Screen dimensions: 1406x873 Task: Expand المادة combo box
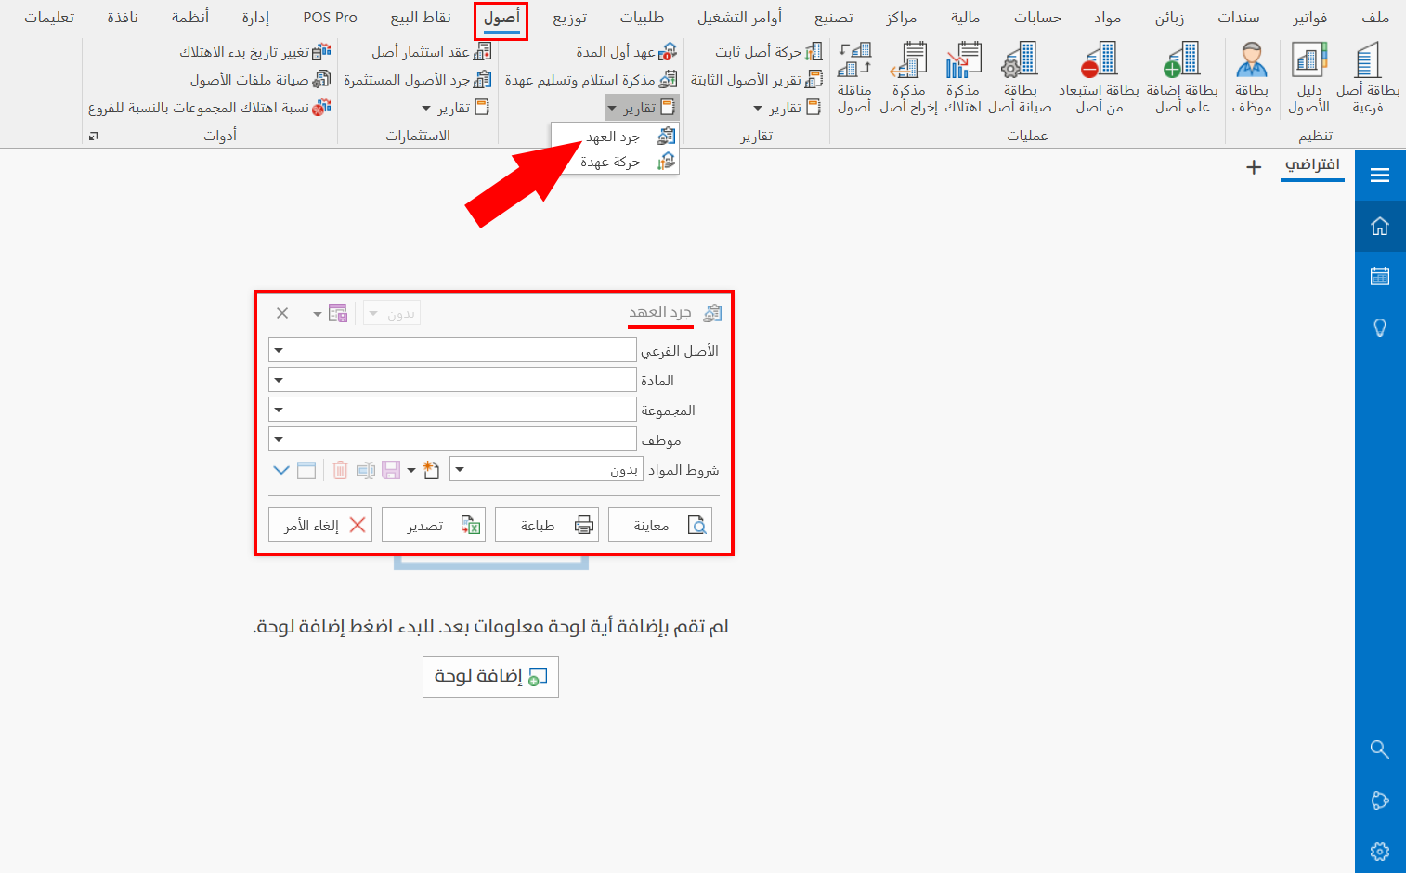pyautogui.click(x=279, y=380)
